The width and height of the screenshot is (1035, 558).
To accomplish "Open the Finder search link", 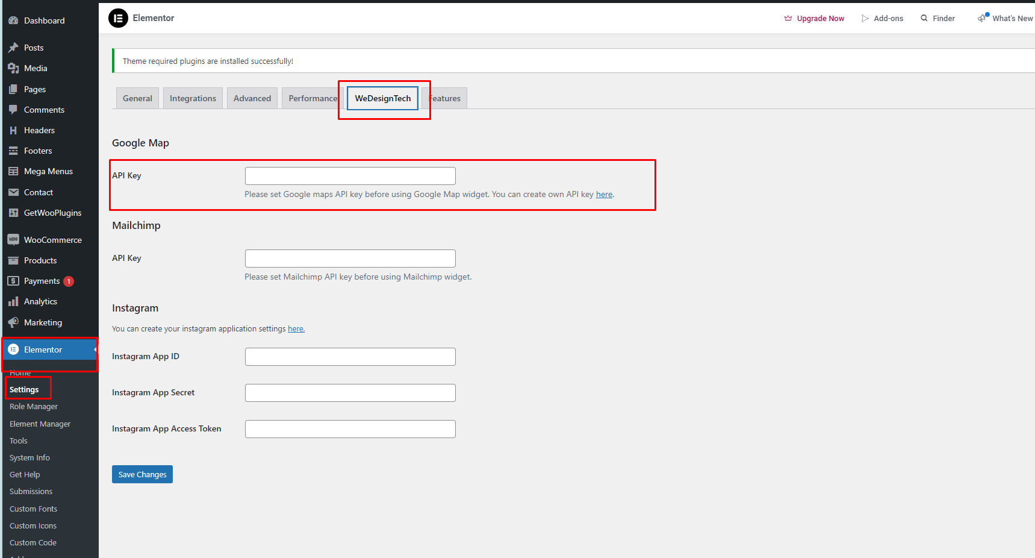I will (x=937, y=18).
